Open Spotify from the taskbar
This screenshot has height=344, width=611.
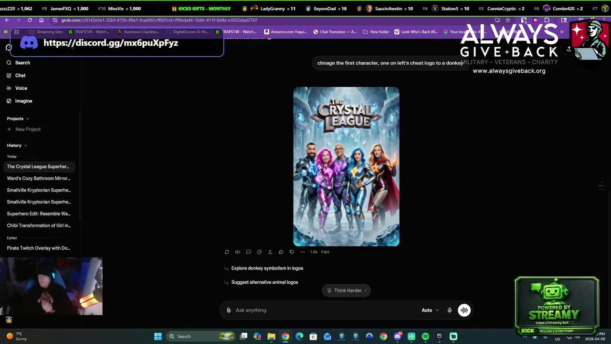click(x=425, y=336)
